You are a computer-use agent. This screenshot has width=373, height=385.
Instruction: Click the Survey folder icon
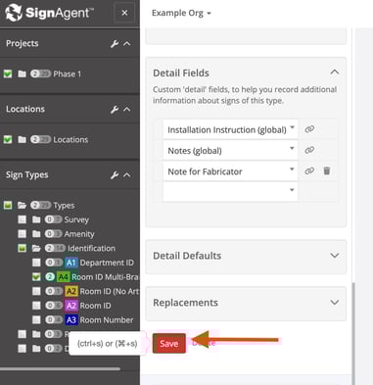(36, 219)
